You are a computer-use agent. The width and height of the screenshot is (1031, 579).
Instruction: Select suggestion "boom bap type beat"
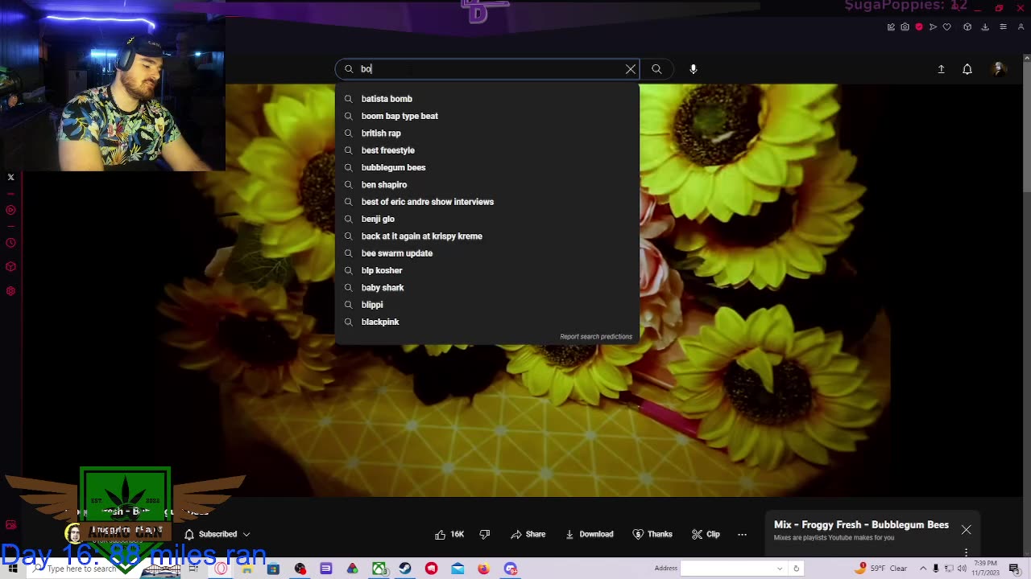point(487,116)
